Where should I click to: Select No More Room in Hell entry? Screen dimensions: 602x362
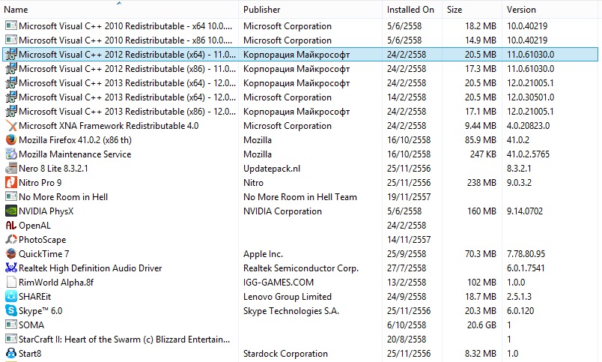(x=300, y=197)
